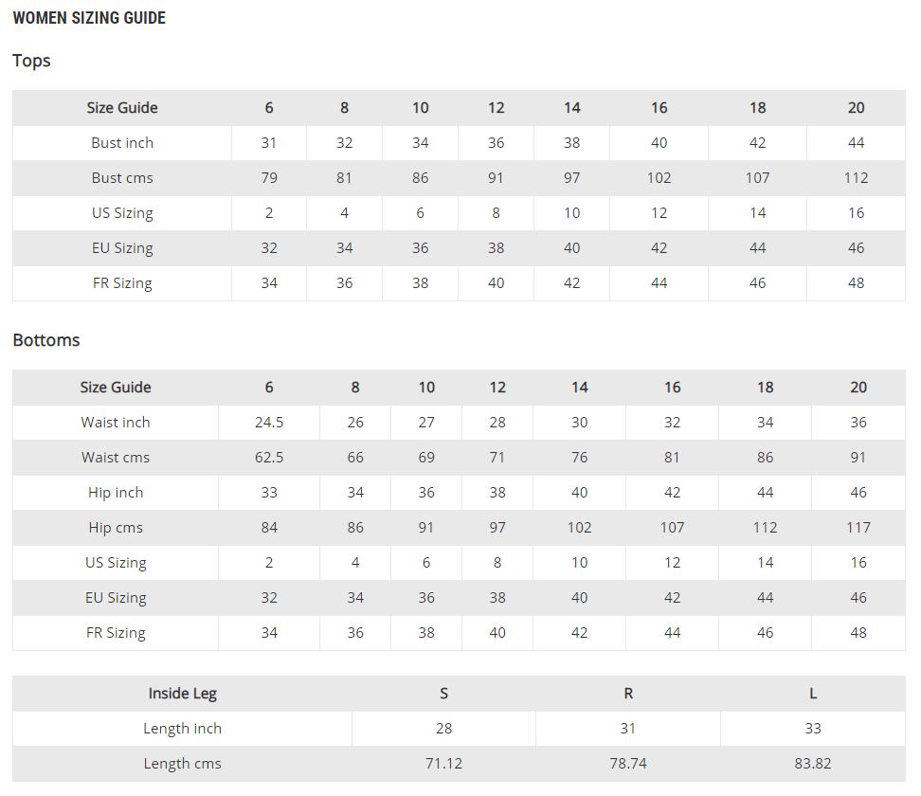Click Length cms value 78.74
Screen dimensions: 921x796
click(628, 764)
